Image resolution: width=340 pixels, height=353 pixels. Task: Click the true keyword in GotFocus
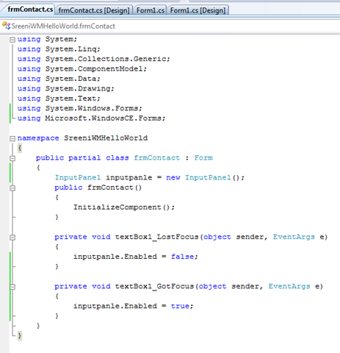click(x=180, y=306)
